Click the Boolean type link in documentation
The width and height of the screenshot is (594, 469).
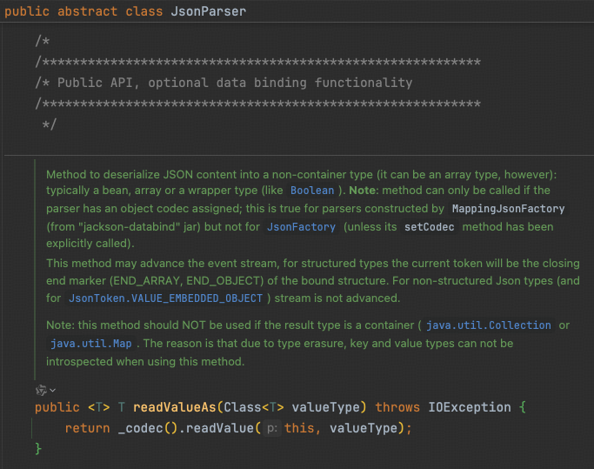[311, 191]
